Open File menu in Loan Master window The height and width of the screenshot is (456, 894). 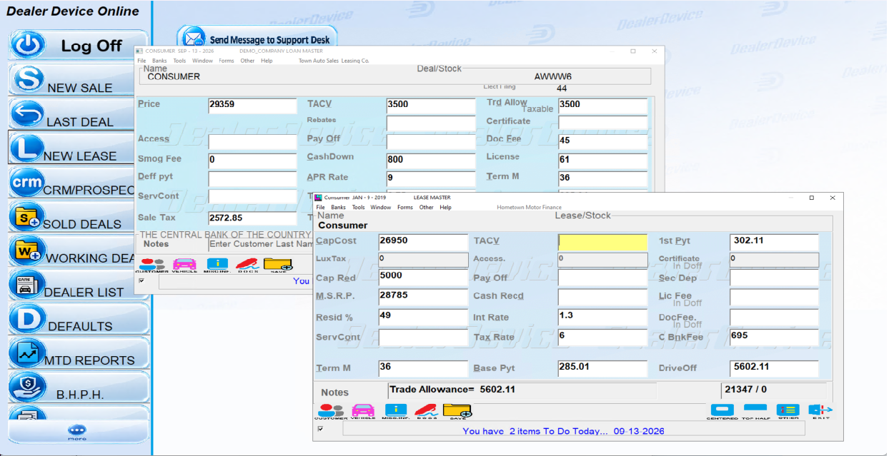142,61
